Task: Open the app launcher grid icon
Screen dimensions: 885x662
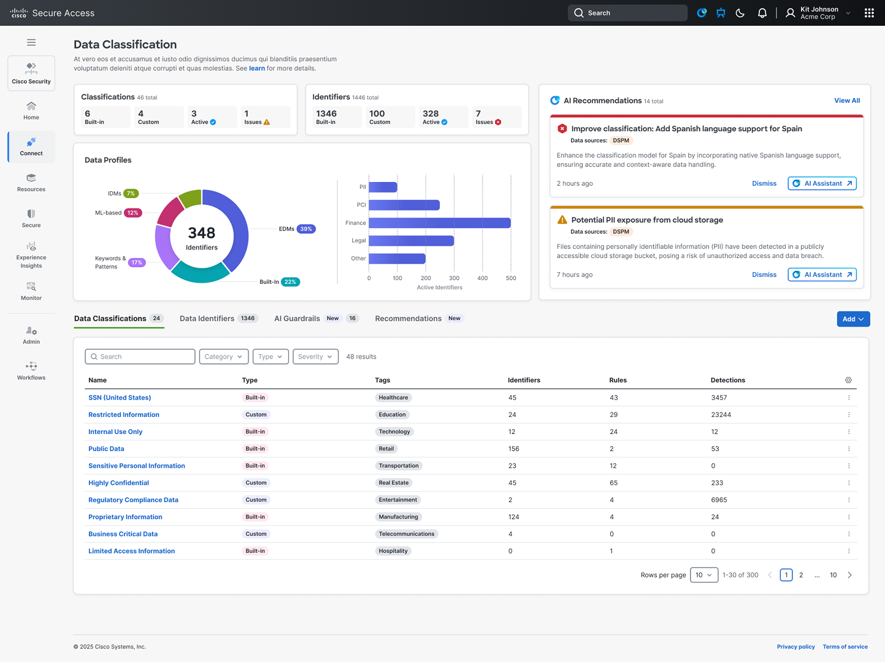Action: [x=868, y=13]
